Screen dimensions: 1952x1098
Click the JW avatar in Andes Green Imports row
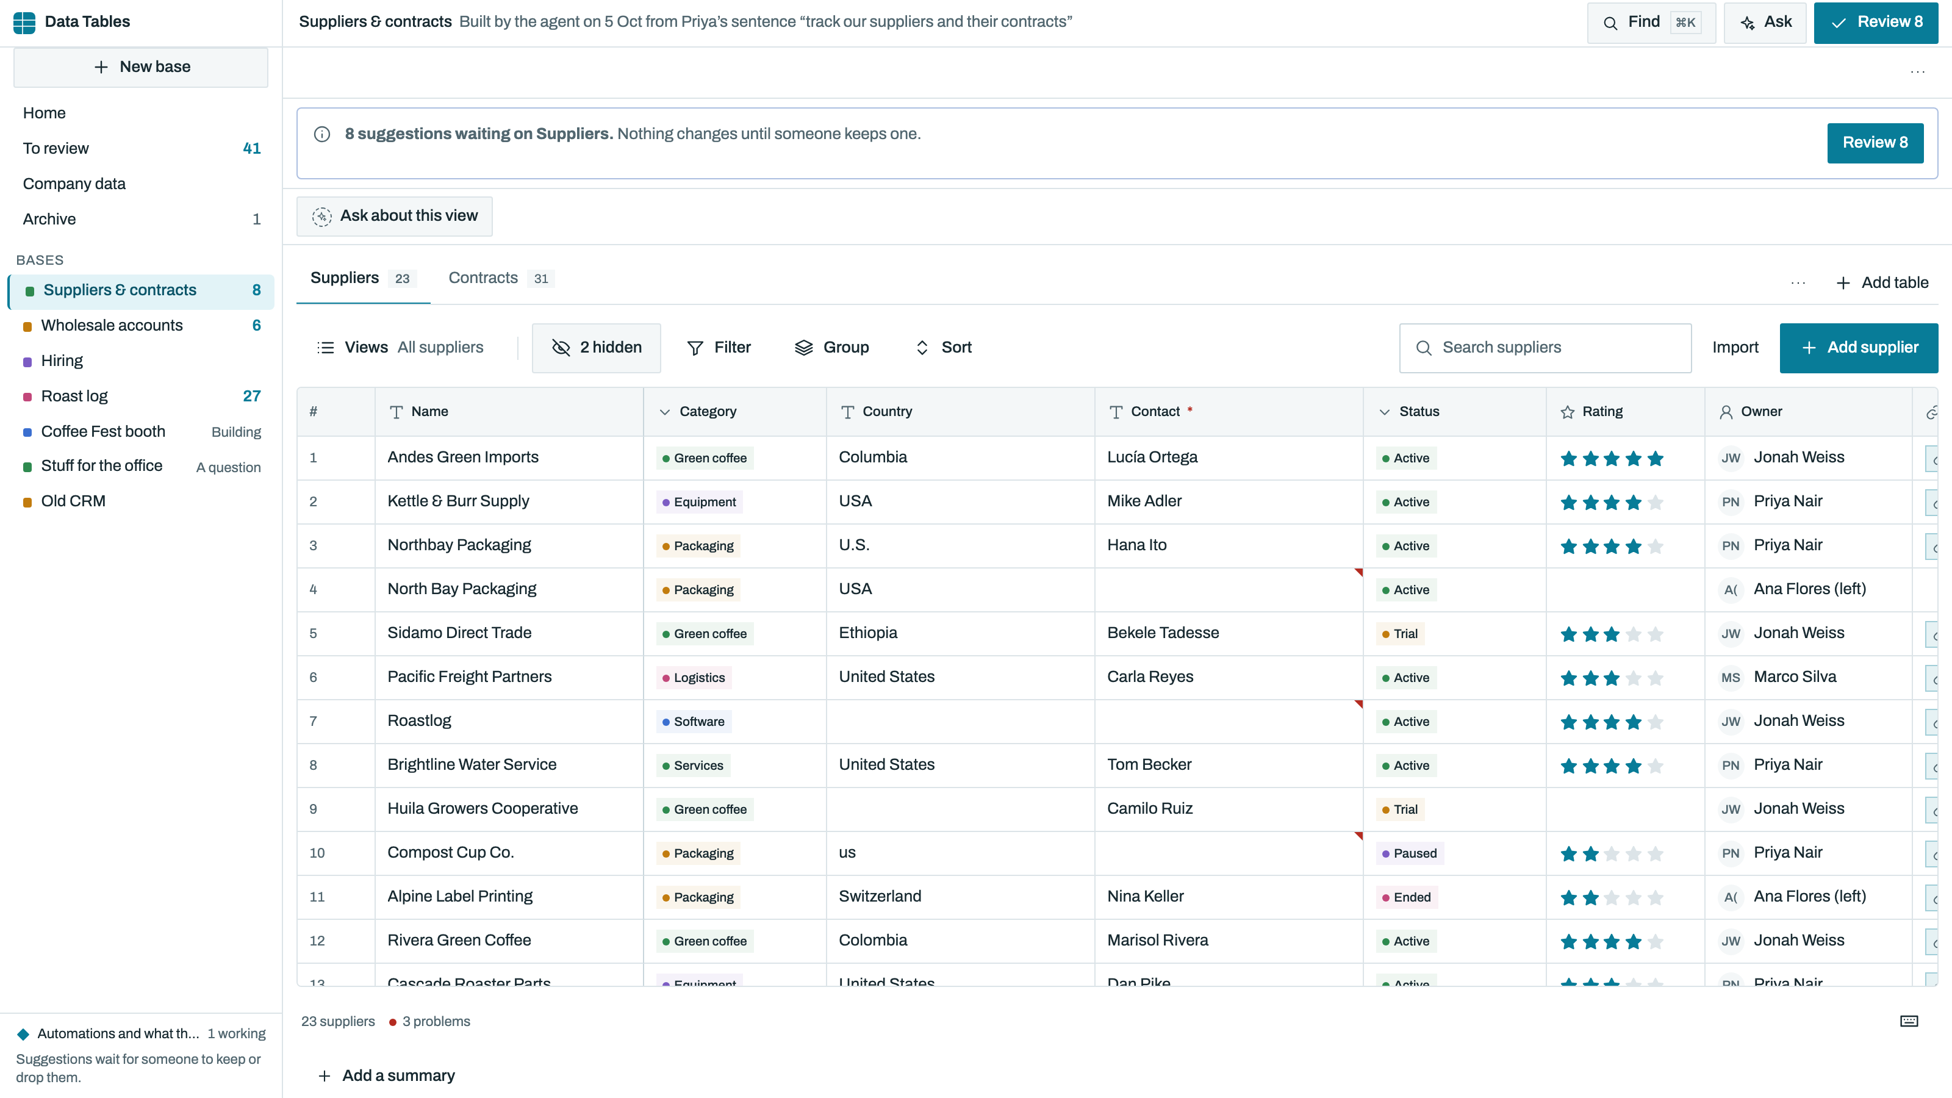1731,459
